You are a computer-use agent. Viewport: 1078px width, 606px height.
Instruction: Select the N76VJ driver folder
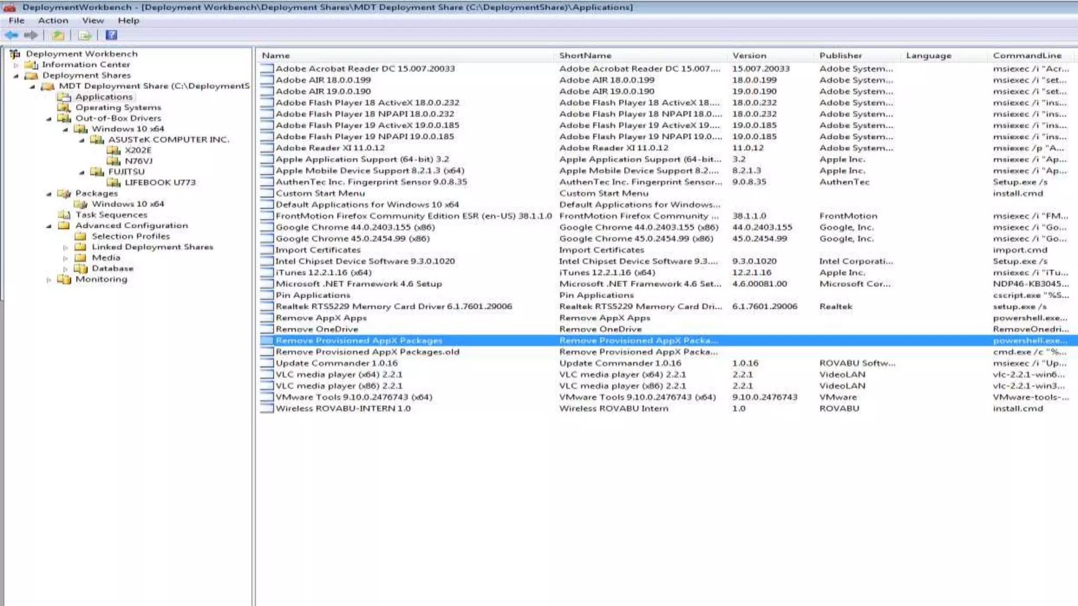point(138,161)
